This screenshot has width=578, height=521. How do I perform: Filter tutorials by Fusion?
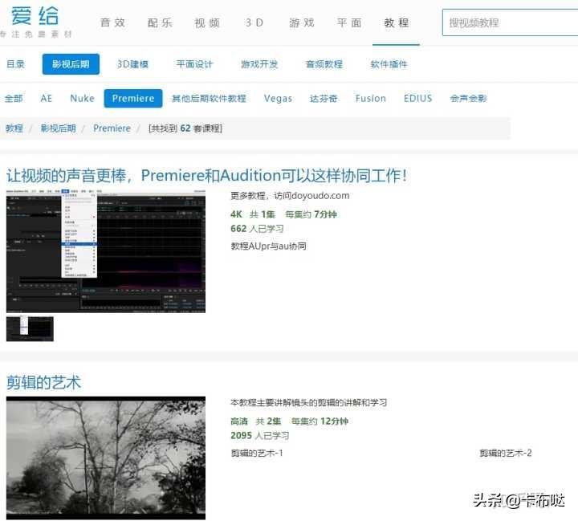pyautogui.click(x=371, y=99)
